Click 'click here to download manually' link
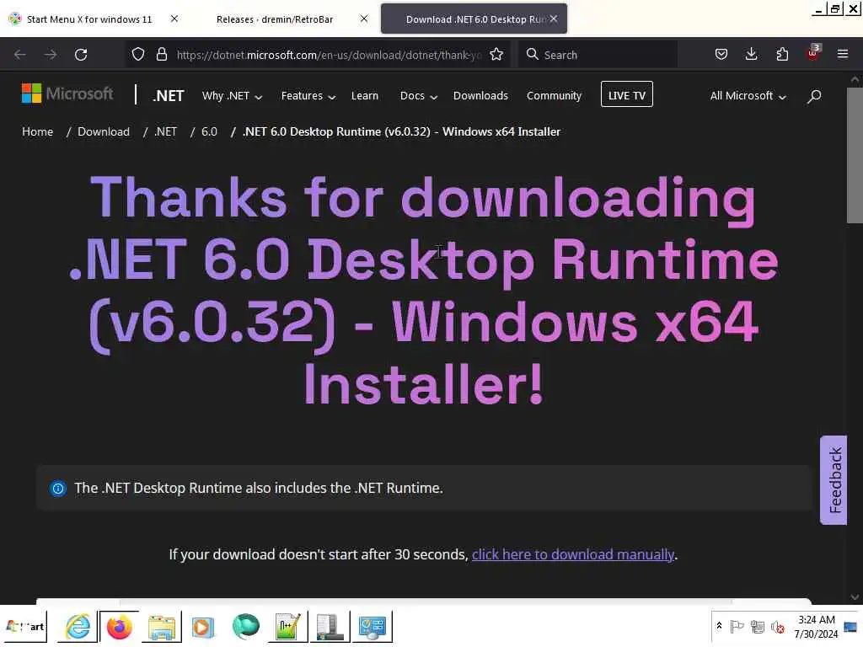 (573, 554)
